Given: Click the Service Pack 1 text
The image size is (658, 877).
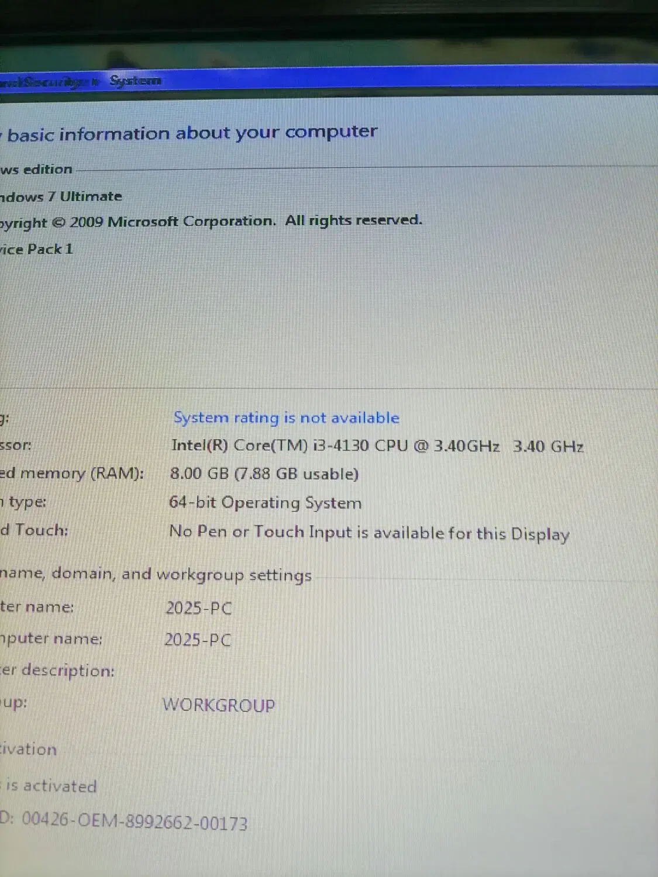Looking at the screenshot, I should [x=37, y=249].
